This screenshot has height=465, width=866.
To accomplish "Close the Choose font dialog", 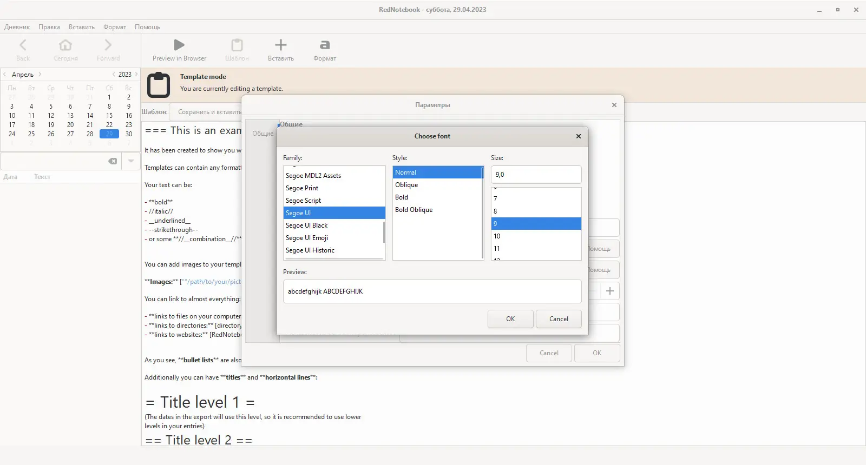I will click(x=579, y=136).
